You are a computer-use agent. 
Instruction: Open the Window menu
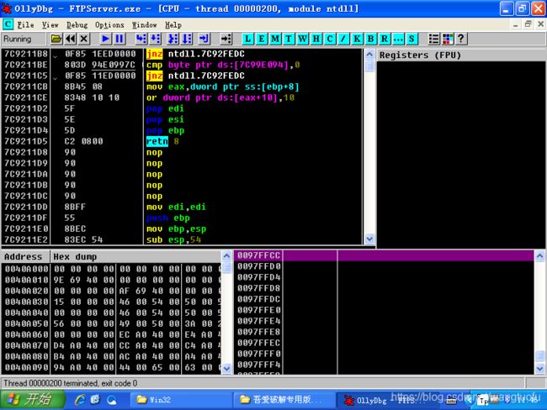(x=144, y=25)
